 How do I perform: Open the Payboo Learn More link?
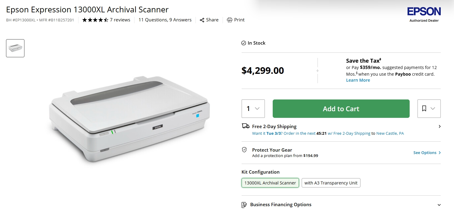(x=358, y=80)
